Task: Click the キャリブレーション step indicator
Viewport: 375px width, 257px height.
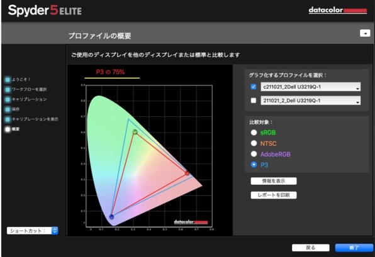Action: tap(8, 99)
